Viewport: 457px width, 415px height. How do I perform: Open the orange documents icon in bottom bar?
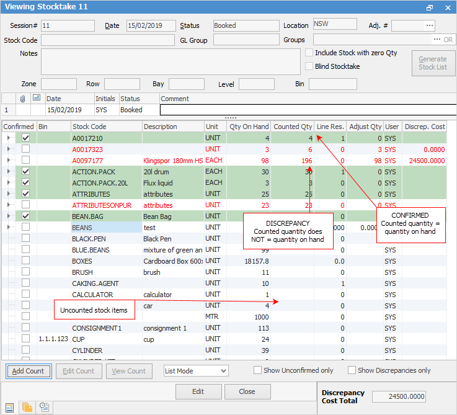(27, 407)
